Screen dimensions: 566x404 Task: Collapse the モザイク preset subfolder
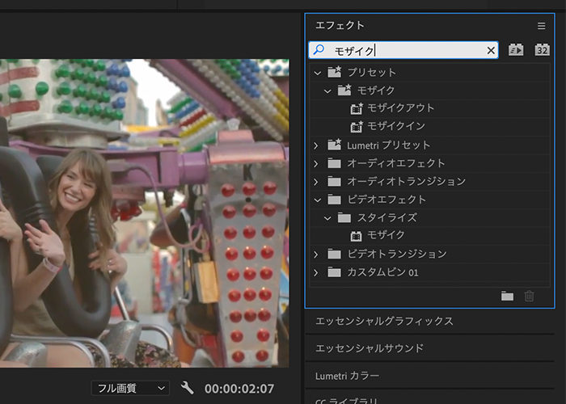click(x=327, y=90)
